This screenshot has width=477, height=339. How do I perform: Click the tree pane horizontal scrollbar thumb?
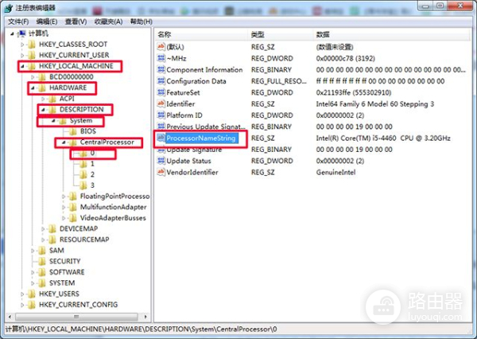click(x=76, y=317)
